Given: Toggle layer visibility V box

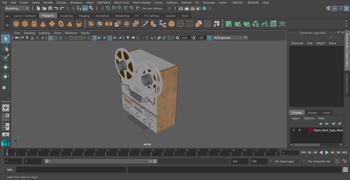Looking at the screenshot, I should 293,130.
